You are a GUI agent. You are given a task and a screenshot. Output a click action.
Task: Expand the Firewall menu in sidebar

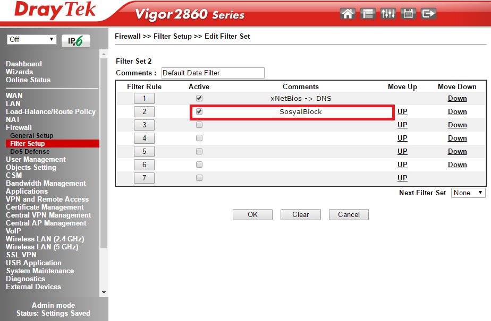pos(19,127)
